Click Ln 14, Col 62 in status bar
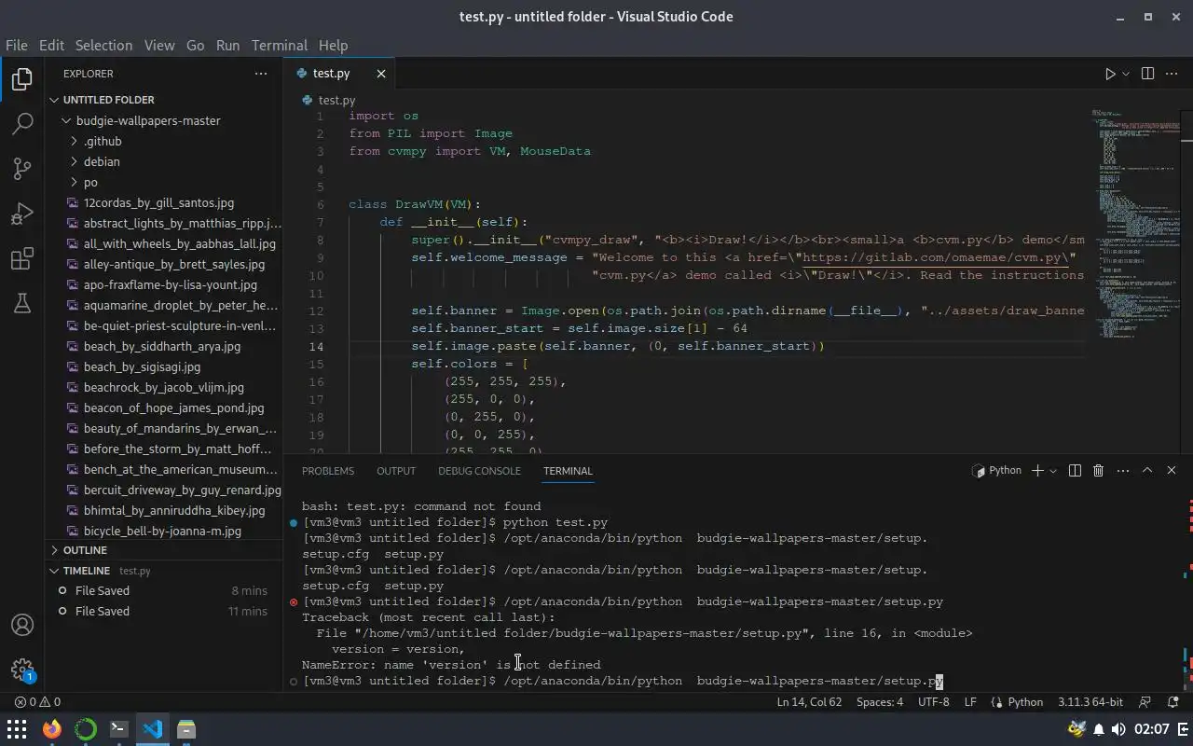1193x746 pixels. coord(809,702)
